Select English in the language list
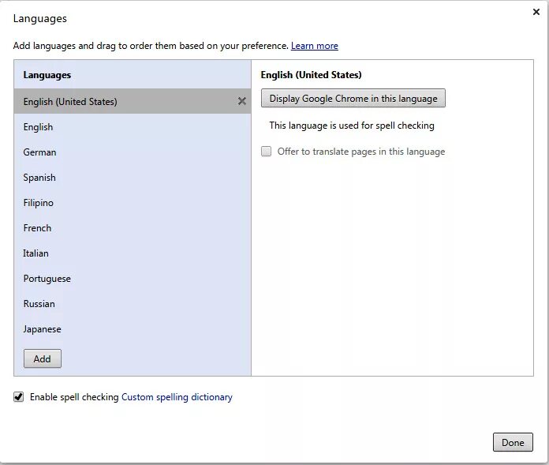Viewport: 549px width, 465px height. pyautogui.click(x=133, y=127)
